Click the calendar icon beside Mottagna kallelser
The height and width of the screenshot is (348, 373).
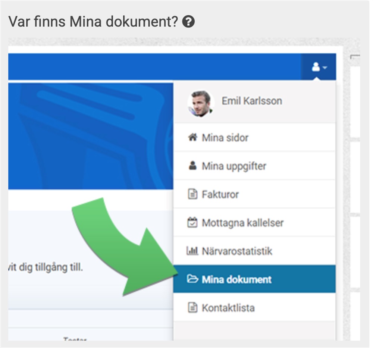(x=192, y=223)
